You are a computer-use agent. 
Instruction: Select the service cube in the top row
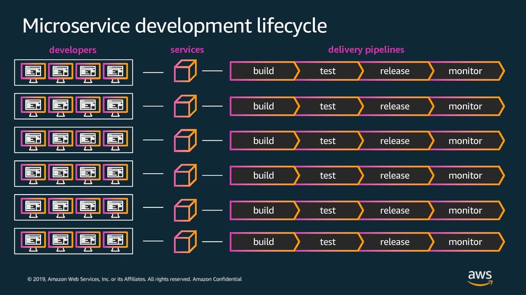click(185, 71)
